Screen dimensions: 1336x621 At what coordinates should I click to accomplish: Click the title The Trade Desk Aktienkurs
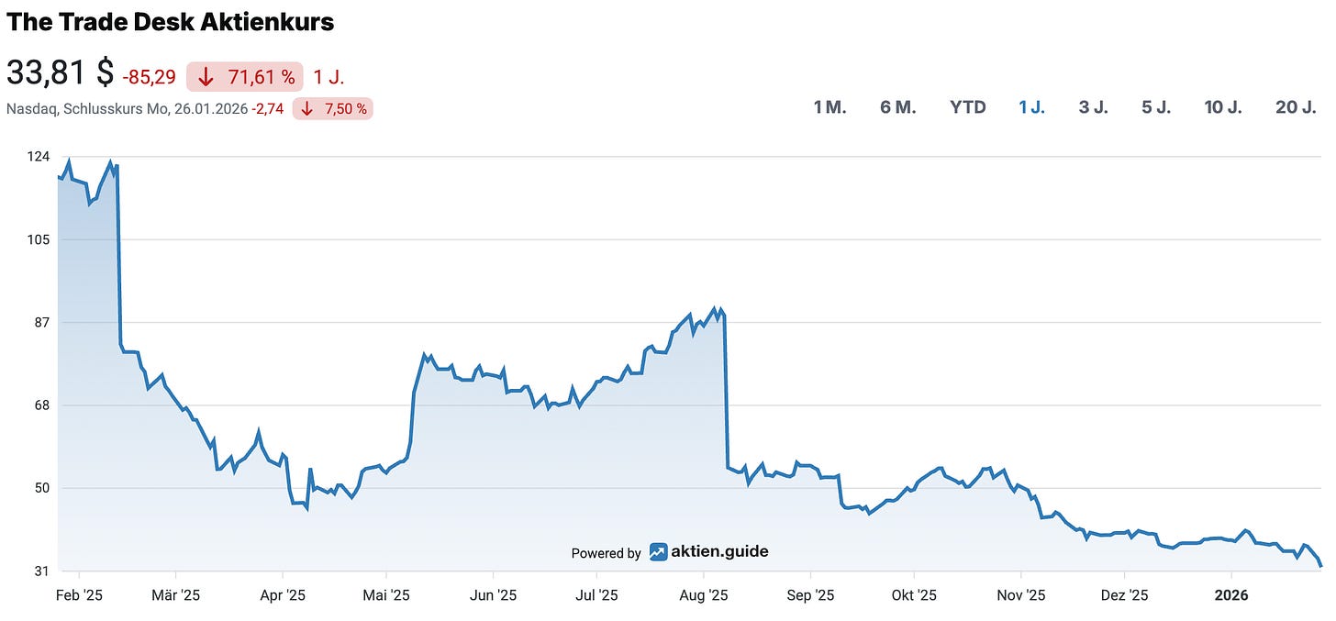[x=171, y=22]
